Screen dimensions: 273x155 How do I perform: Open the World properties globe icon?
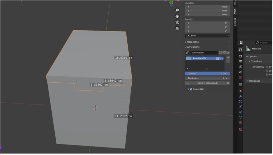pyautogui.click(x=240, y=77)
